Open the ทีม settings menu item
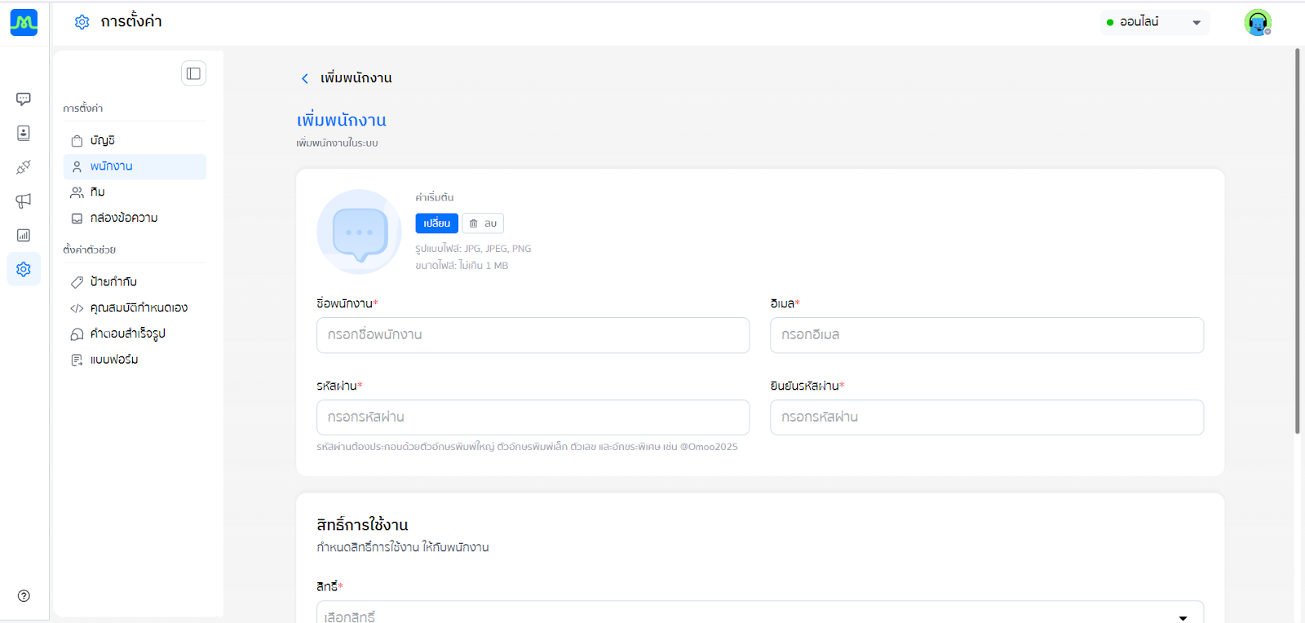Image resolution: width=1305 pixels, height=623 pixels. pos(135,192)
